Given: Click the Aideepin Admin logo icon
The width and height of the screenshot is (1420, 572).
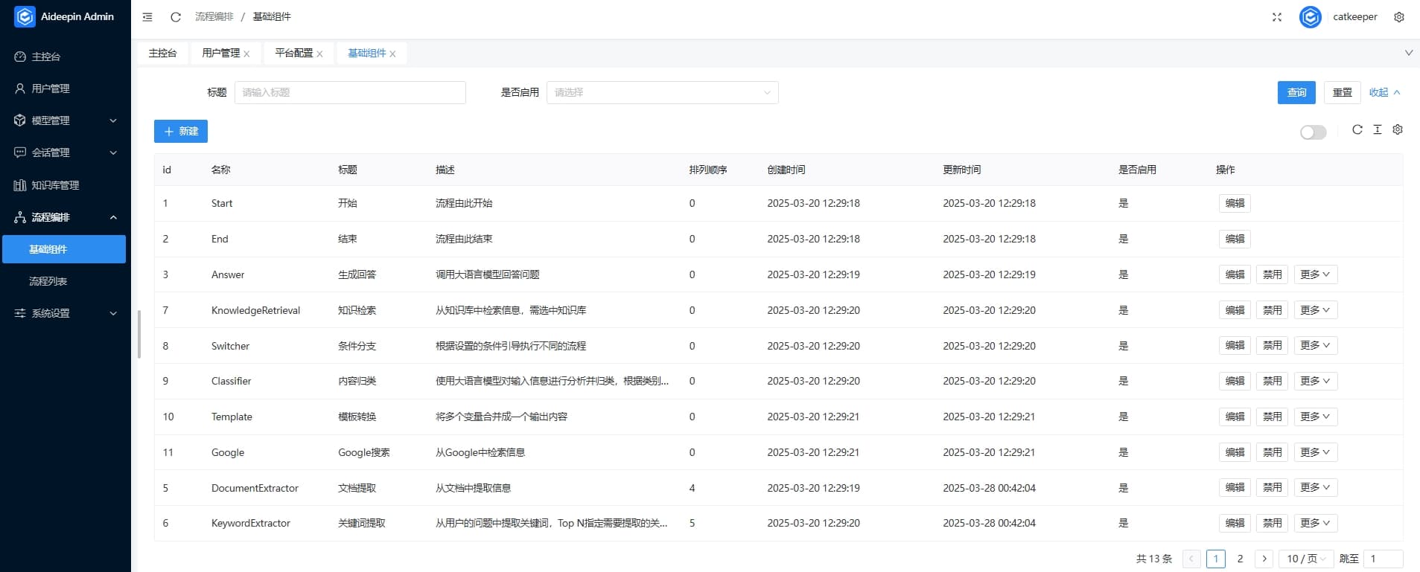Looking at the screenshot, I should point(25,16).
